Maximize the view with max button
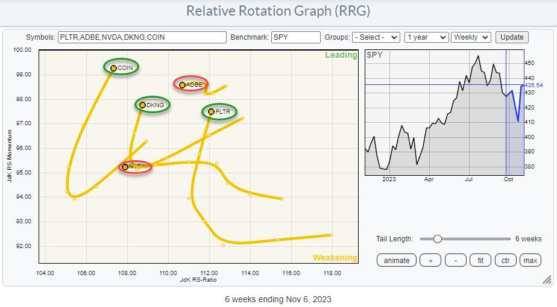Image resolution: width=557 pixels, height=307 pixels. (530, 260)
